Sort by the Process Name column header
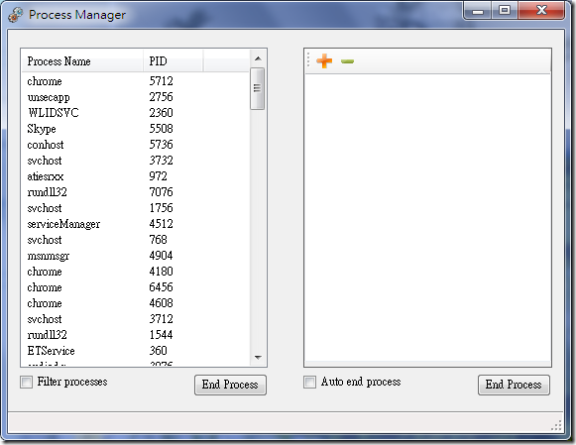 tap(82, 60)
